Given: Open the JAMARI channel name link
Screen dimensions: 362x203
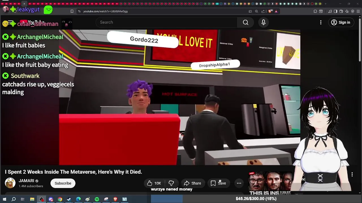Looking at the screenshot, I should [x=26, y=181].
